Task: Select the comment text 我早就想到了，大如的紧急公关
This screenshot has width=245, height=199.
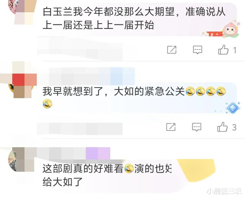Action: click(114, 91)
